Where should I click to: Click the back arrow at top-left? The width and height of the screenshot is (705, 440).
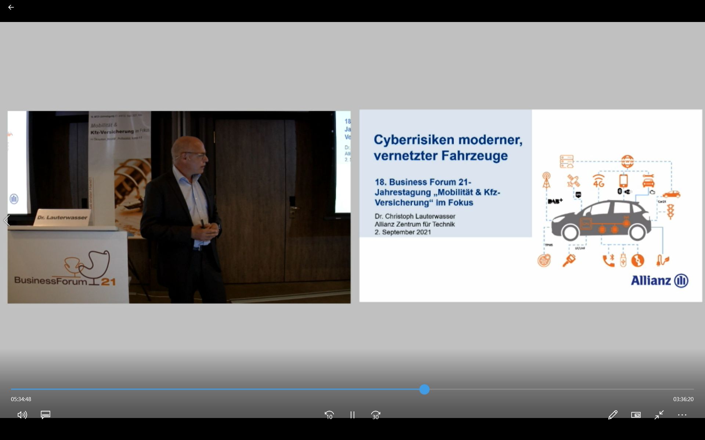11,7
